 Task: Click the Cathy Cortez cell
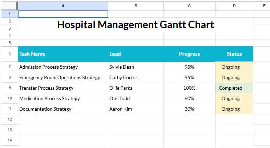(136, 77)
